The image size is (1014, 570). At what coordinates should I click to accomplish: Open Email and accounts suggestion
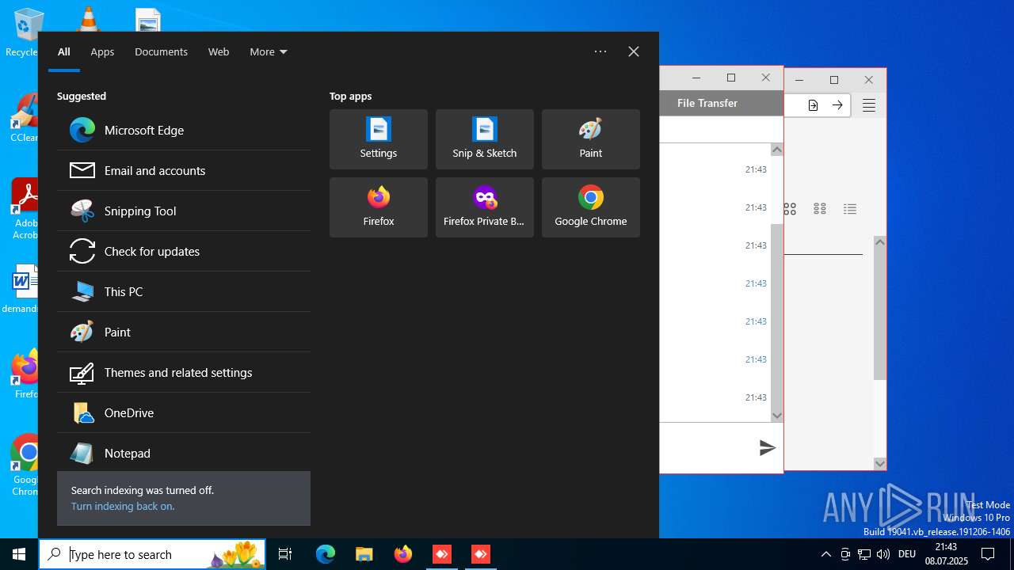[184, 170]
